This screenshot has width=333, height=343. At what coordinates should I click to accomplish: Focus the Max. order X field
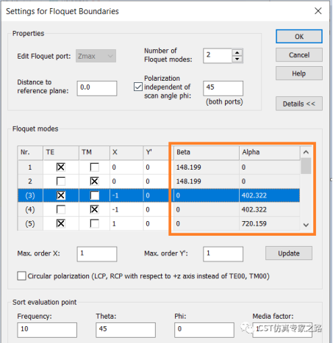(x=97, y=254)
